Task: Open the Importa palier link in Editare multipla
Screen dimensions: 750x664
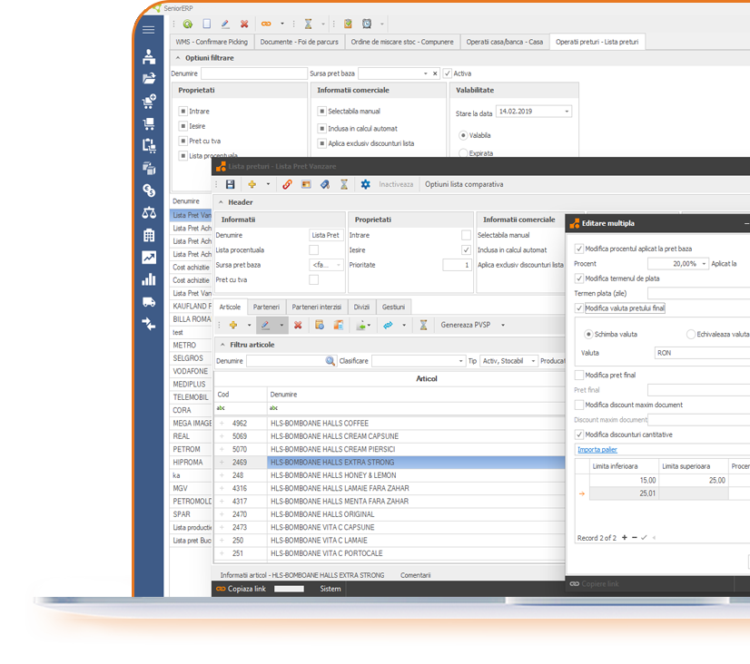Action: pyautogui.click(x=596, y=449)
